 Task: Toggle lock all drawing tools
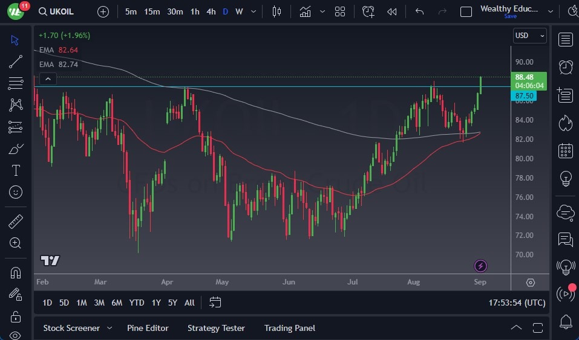click(16, 316)
